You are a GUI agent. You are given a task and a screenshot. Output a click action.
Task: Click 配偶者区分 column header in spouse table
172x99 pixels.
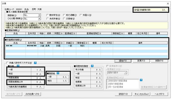click(70, 33)
